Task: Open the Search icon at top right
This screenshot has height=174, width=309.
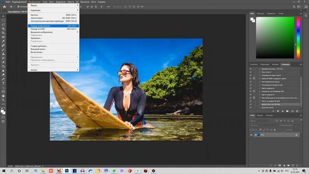Action: [294, 6]
